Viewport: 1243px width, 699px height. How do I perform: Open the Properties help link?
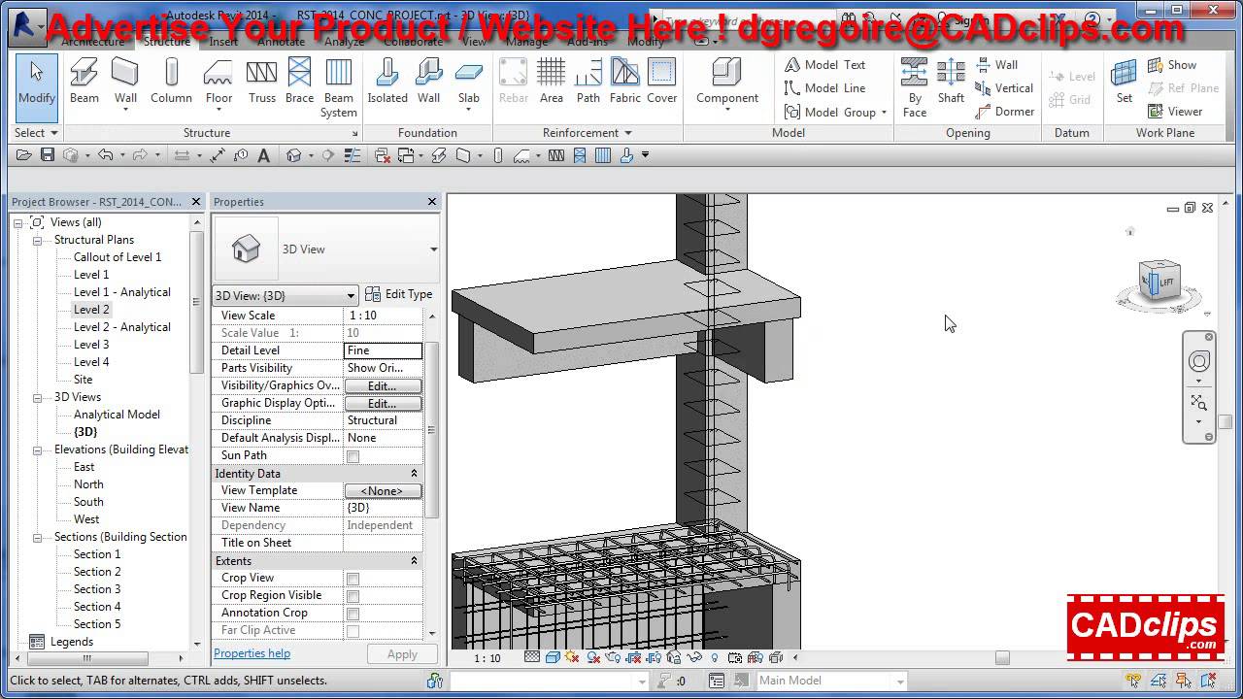tap(252, 653)
